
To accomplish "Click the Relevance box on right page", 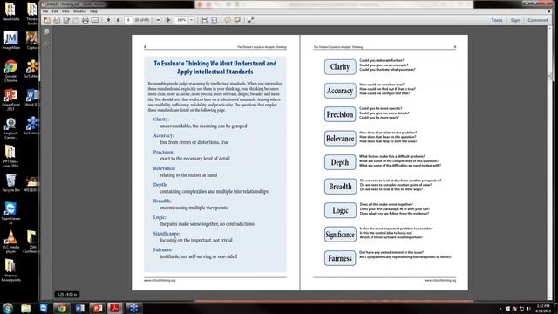I will click(340, 139).
